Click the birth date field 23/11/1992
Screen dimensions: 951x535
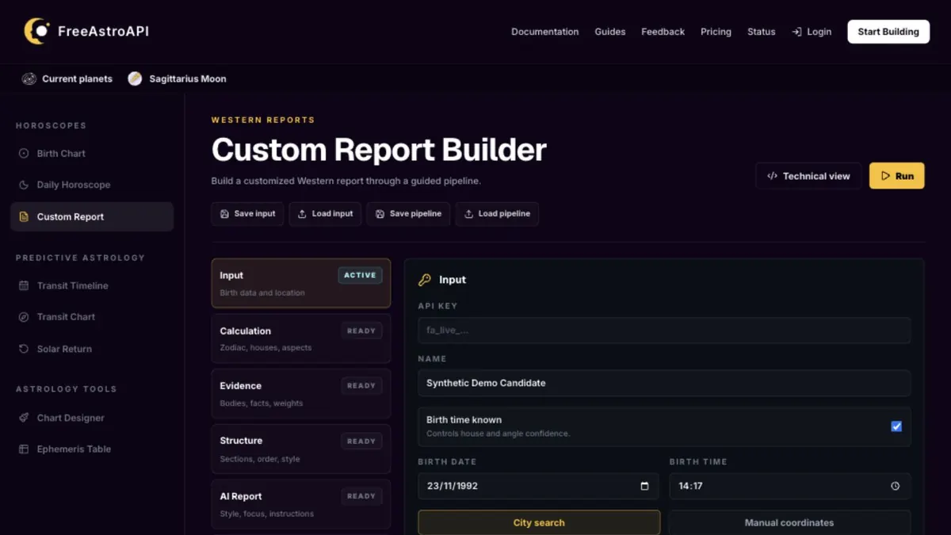coord(538,486)
